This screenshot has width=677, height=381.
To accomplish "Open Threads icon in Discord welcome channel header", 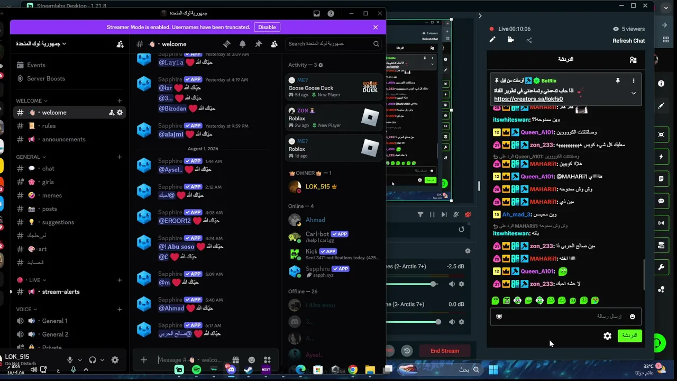I will tap(226, 44).
